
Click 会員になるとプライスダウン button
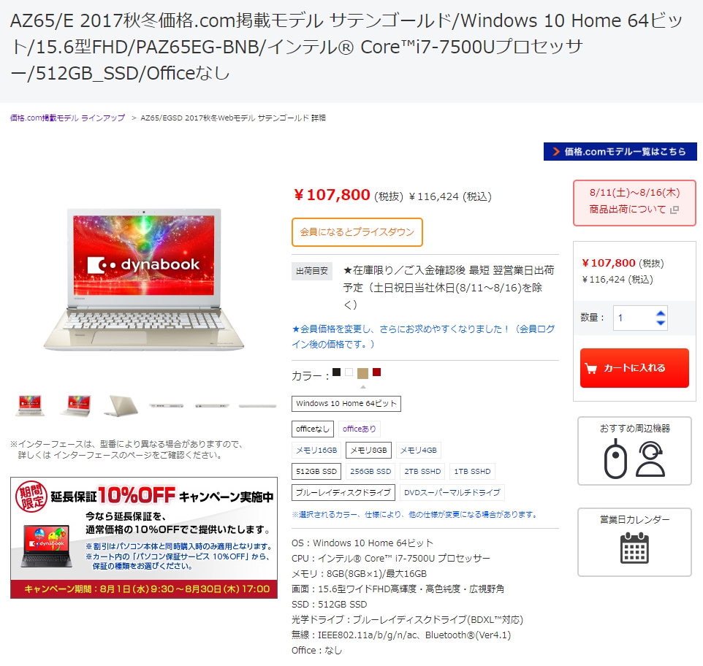pyautogui.click(x=357, y=232)
